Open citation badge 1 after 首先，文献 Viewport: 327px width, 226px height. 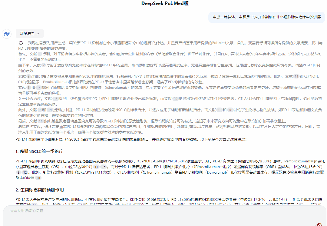click(40, 54)
